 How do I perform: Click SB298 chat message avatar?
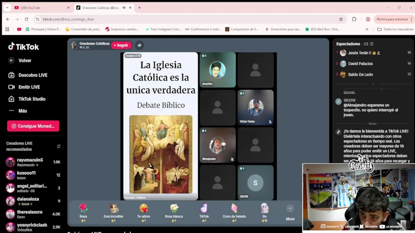pos(338,102)
